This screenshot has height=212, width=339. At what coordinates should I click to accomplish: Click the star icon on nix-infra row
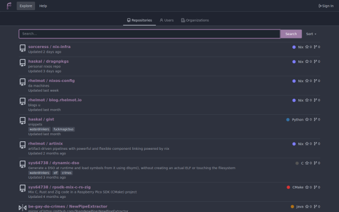tap(307, 47)
